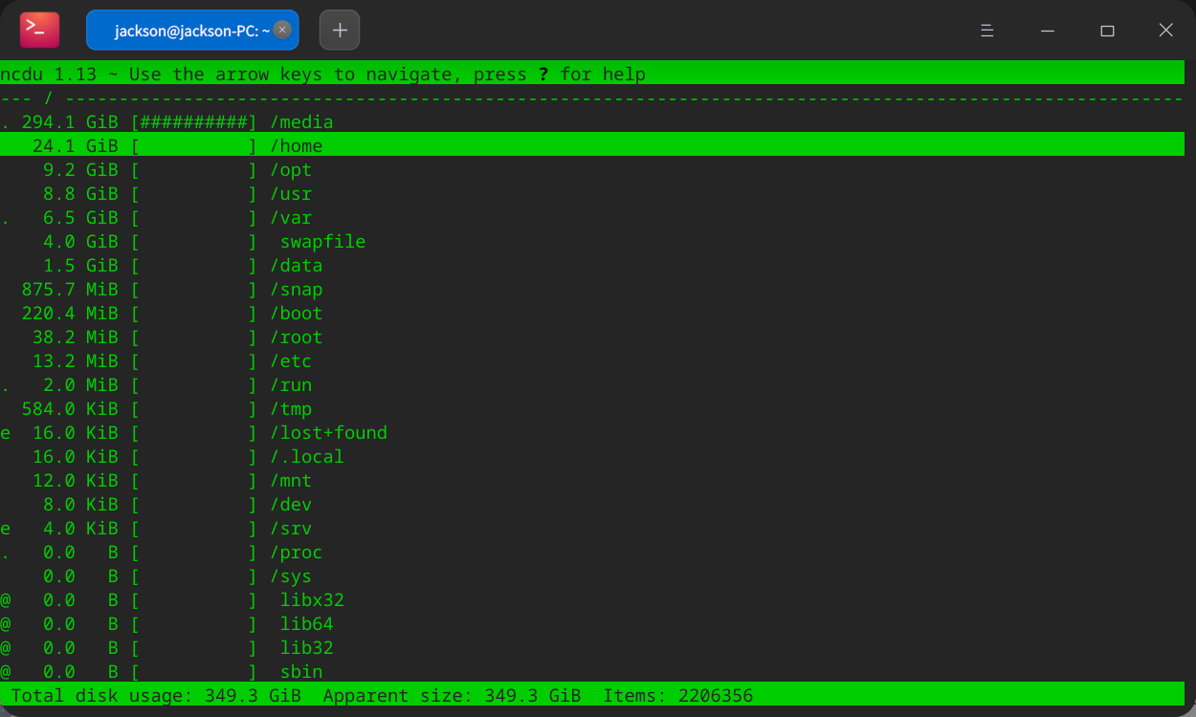Screen dimensions: 1196x717
Task: Close the jackson@jackson-PC tab
Action: [x=282, y=30]
